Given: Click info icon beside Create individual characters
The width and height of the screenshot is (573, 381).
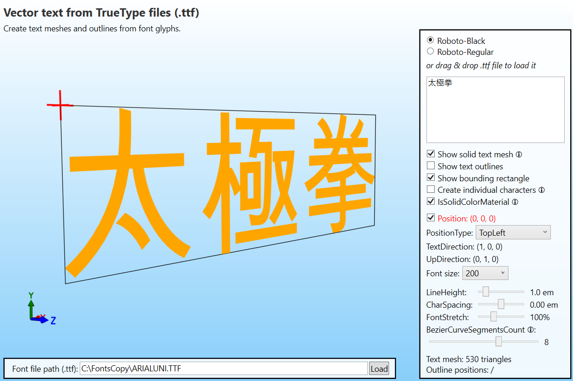Looking at the screenshot, I should click(542, 190).
